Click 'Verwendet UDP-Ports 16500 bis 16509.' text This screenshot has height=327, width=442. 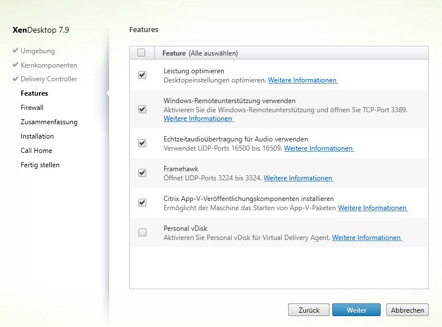(x=223, y=148)
